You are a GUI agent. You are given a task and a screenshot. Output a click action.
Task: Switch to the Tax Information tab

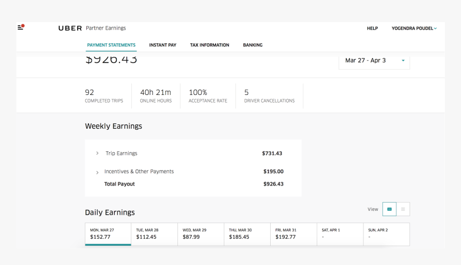tap(209, 45)
